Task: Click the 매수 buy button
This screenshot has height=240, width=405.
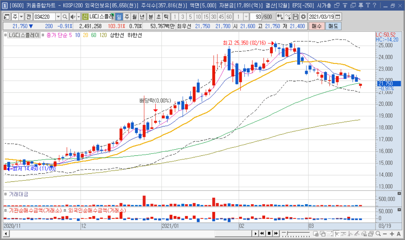Action: tap(317, 26)
